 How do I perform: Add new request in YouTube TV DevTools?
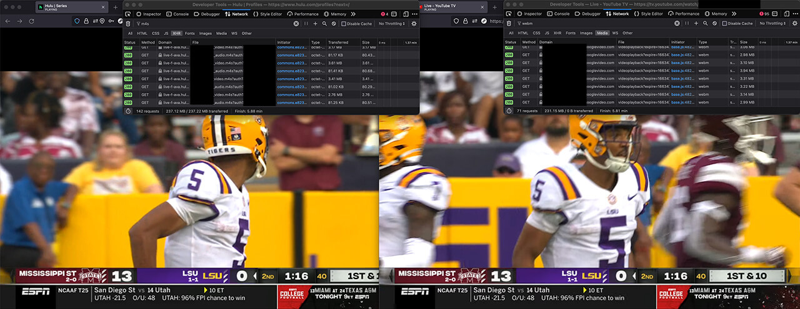coord(696,24)
